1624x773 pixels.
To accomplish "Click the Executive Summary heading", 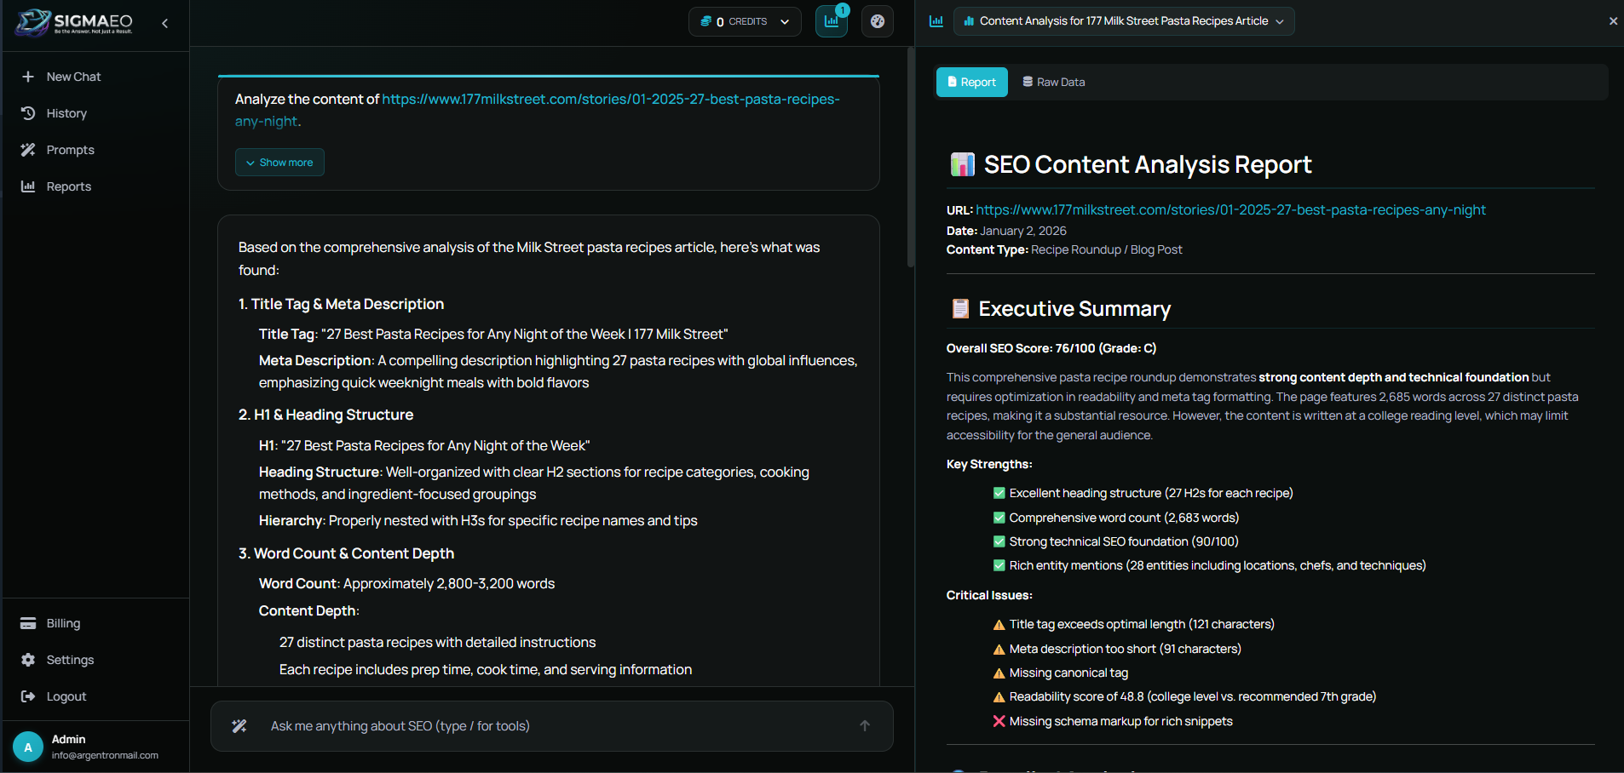I will (x=1074, y=309).
